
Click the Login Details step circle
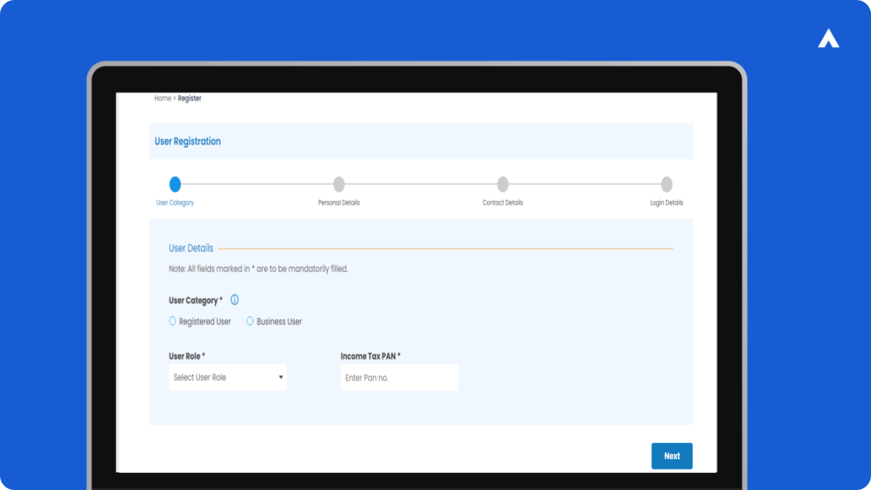667,184
